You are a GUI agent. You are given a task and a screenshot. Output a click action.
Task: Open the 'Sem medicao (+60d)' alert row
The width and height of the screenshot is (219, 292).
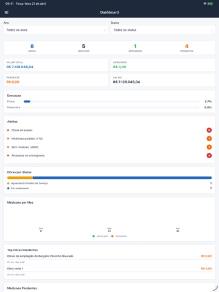click(109, 147)
